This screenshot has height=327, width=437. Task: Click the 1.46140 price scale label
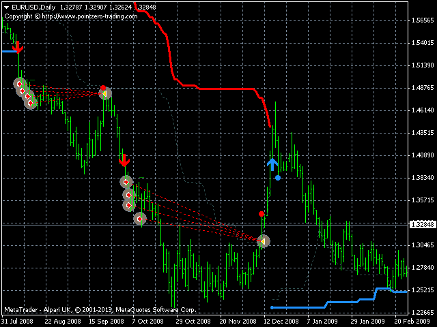423,110
